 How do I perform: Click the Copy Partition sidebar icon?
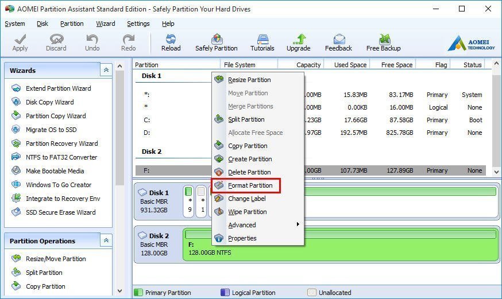click(16, 286)
